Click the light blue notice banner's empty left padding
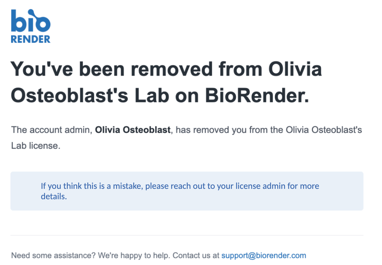This screenshot has height=265, width=382. [25, 191]
